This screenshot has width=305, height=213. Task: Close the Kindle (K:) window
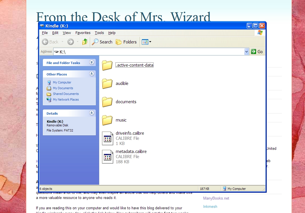point(262,26)
